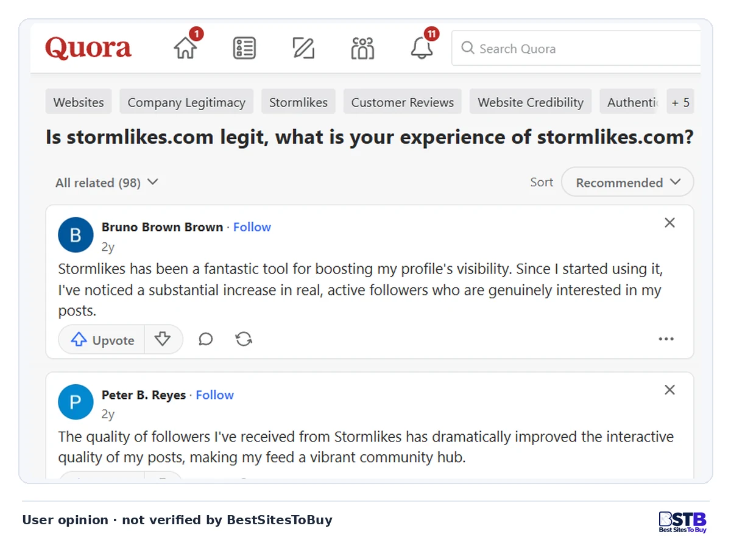
Task: Follow Bruno Brown Brown
Action: [252, 227]
